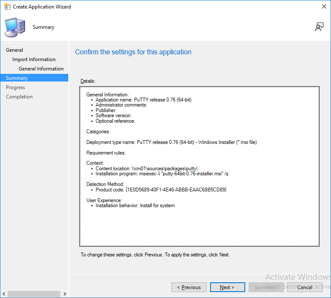Go to the General Information step
Image resolution: width=331 pixels, height=298 pixels.
coord(41,69)
